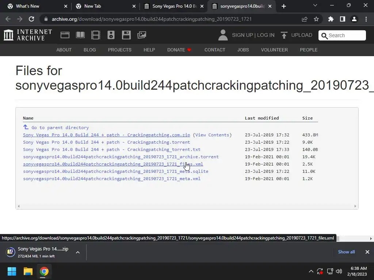Switch to Sony Vegas Pro 14.0 tab
The image size is (374, 280).
(x=173, y=6)
